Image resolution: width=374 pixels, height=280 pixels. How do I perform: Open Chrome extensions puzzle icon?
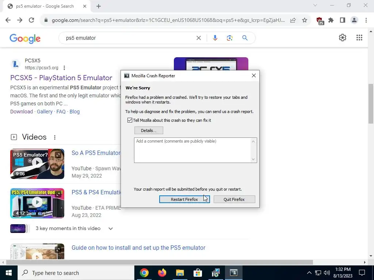click(x=331, y=20)
